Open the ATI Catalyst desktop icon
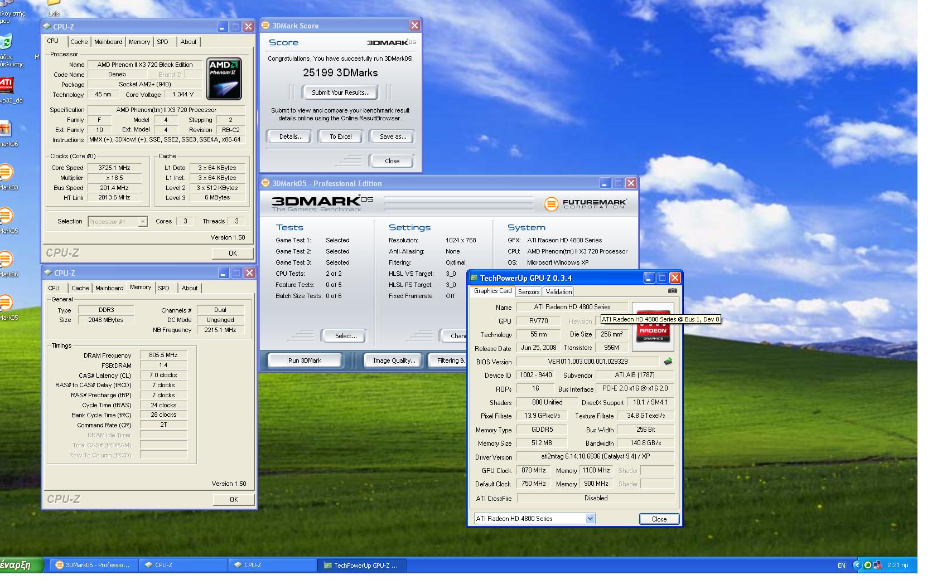The image size is (937, 585). click(6, 85)
